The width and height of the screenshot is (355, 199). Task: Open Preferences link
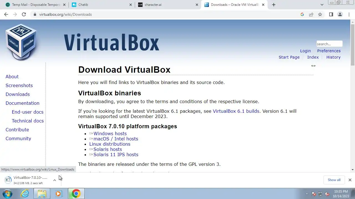[329, 51]
